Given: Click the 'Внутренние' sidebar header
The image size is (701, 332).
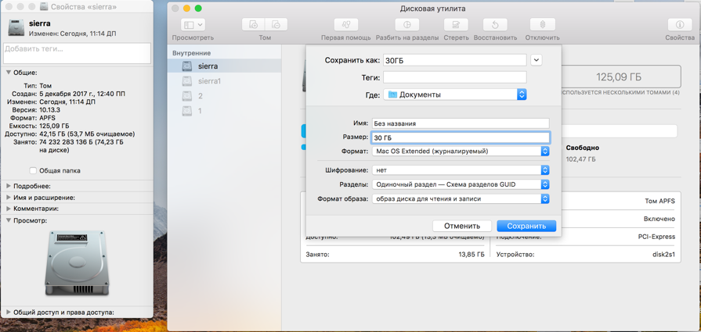Looking at the screenshot, I should 191,53.
